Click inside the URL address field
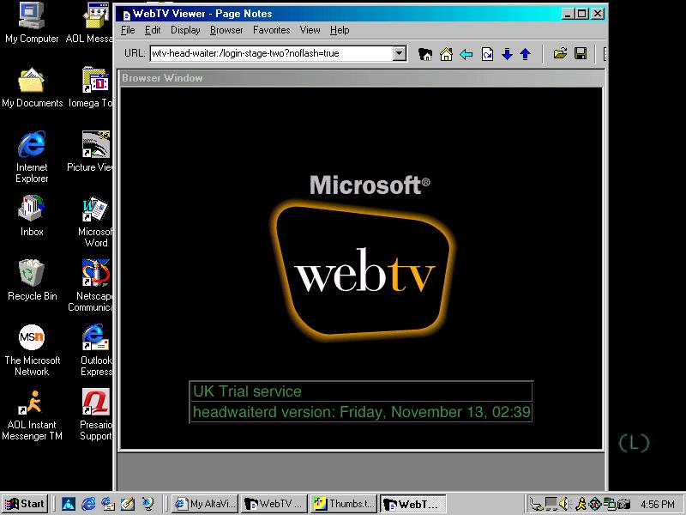This screenshot has height=515, width=686. 271,54
